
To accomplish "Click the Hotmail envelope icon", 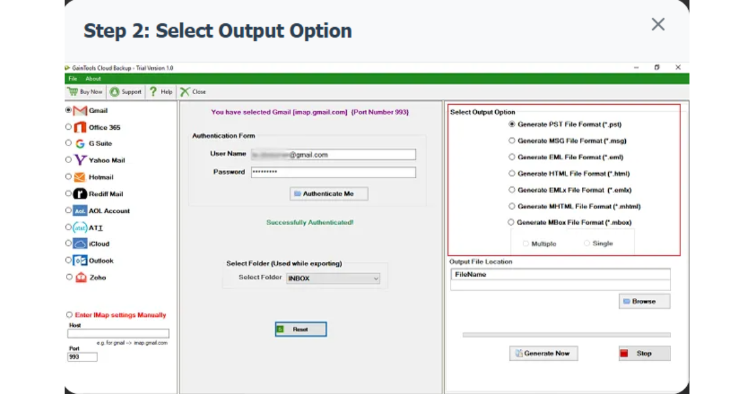I will click(80, 177).
